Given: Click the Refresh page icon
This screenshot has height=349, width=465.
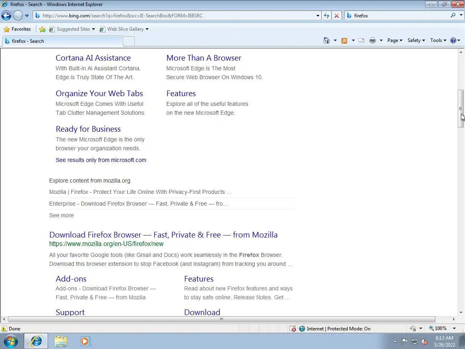Looking at the screenshot, I should [327, 16].
